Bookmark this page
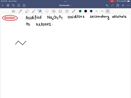131x98 pixels. (19, 5)
